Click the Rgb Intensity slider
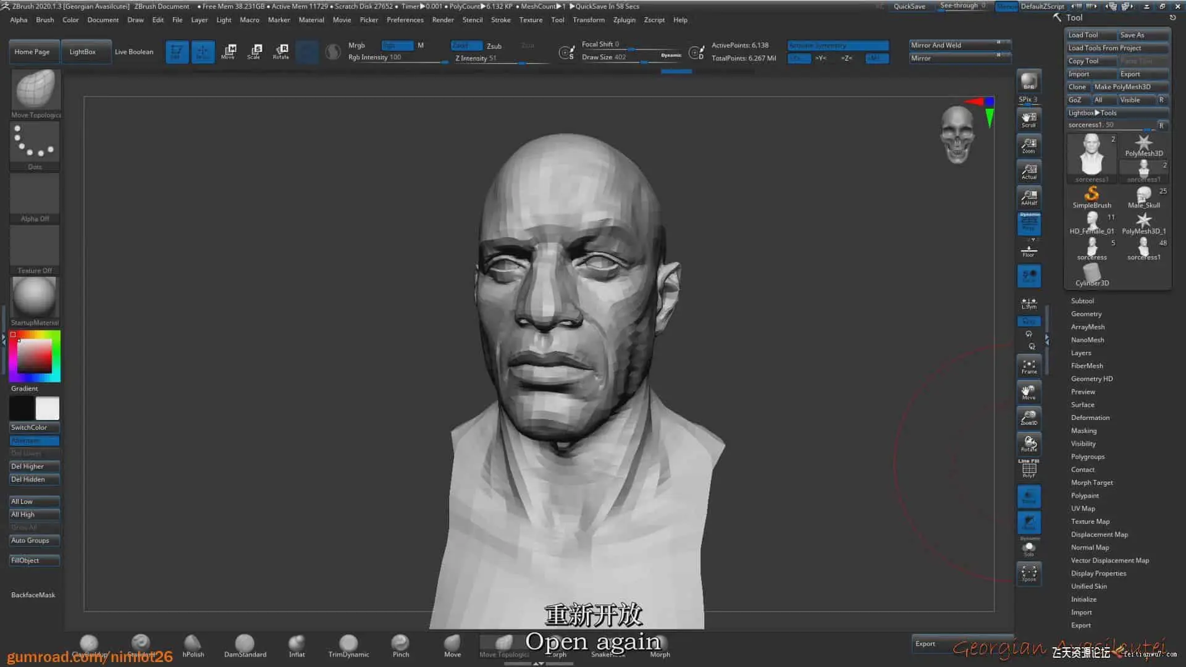Screen dimensions: 1186x667 click(x=395, y=57)
